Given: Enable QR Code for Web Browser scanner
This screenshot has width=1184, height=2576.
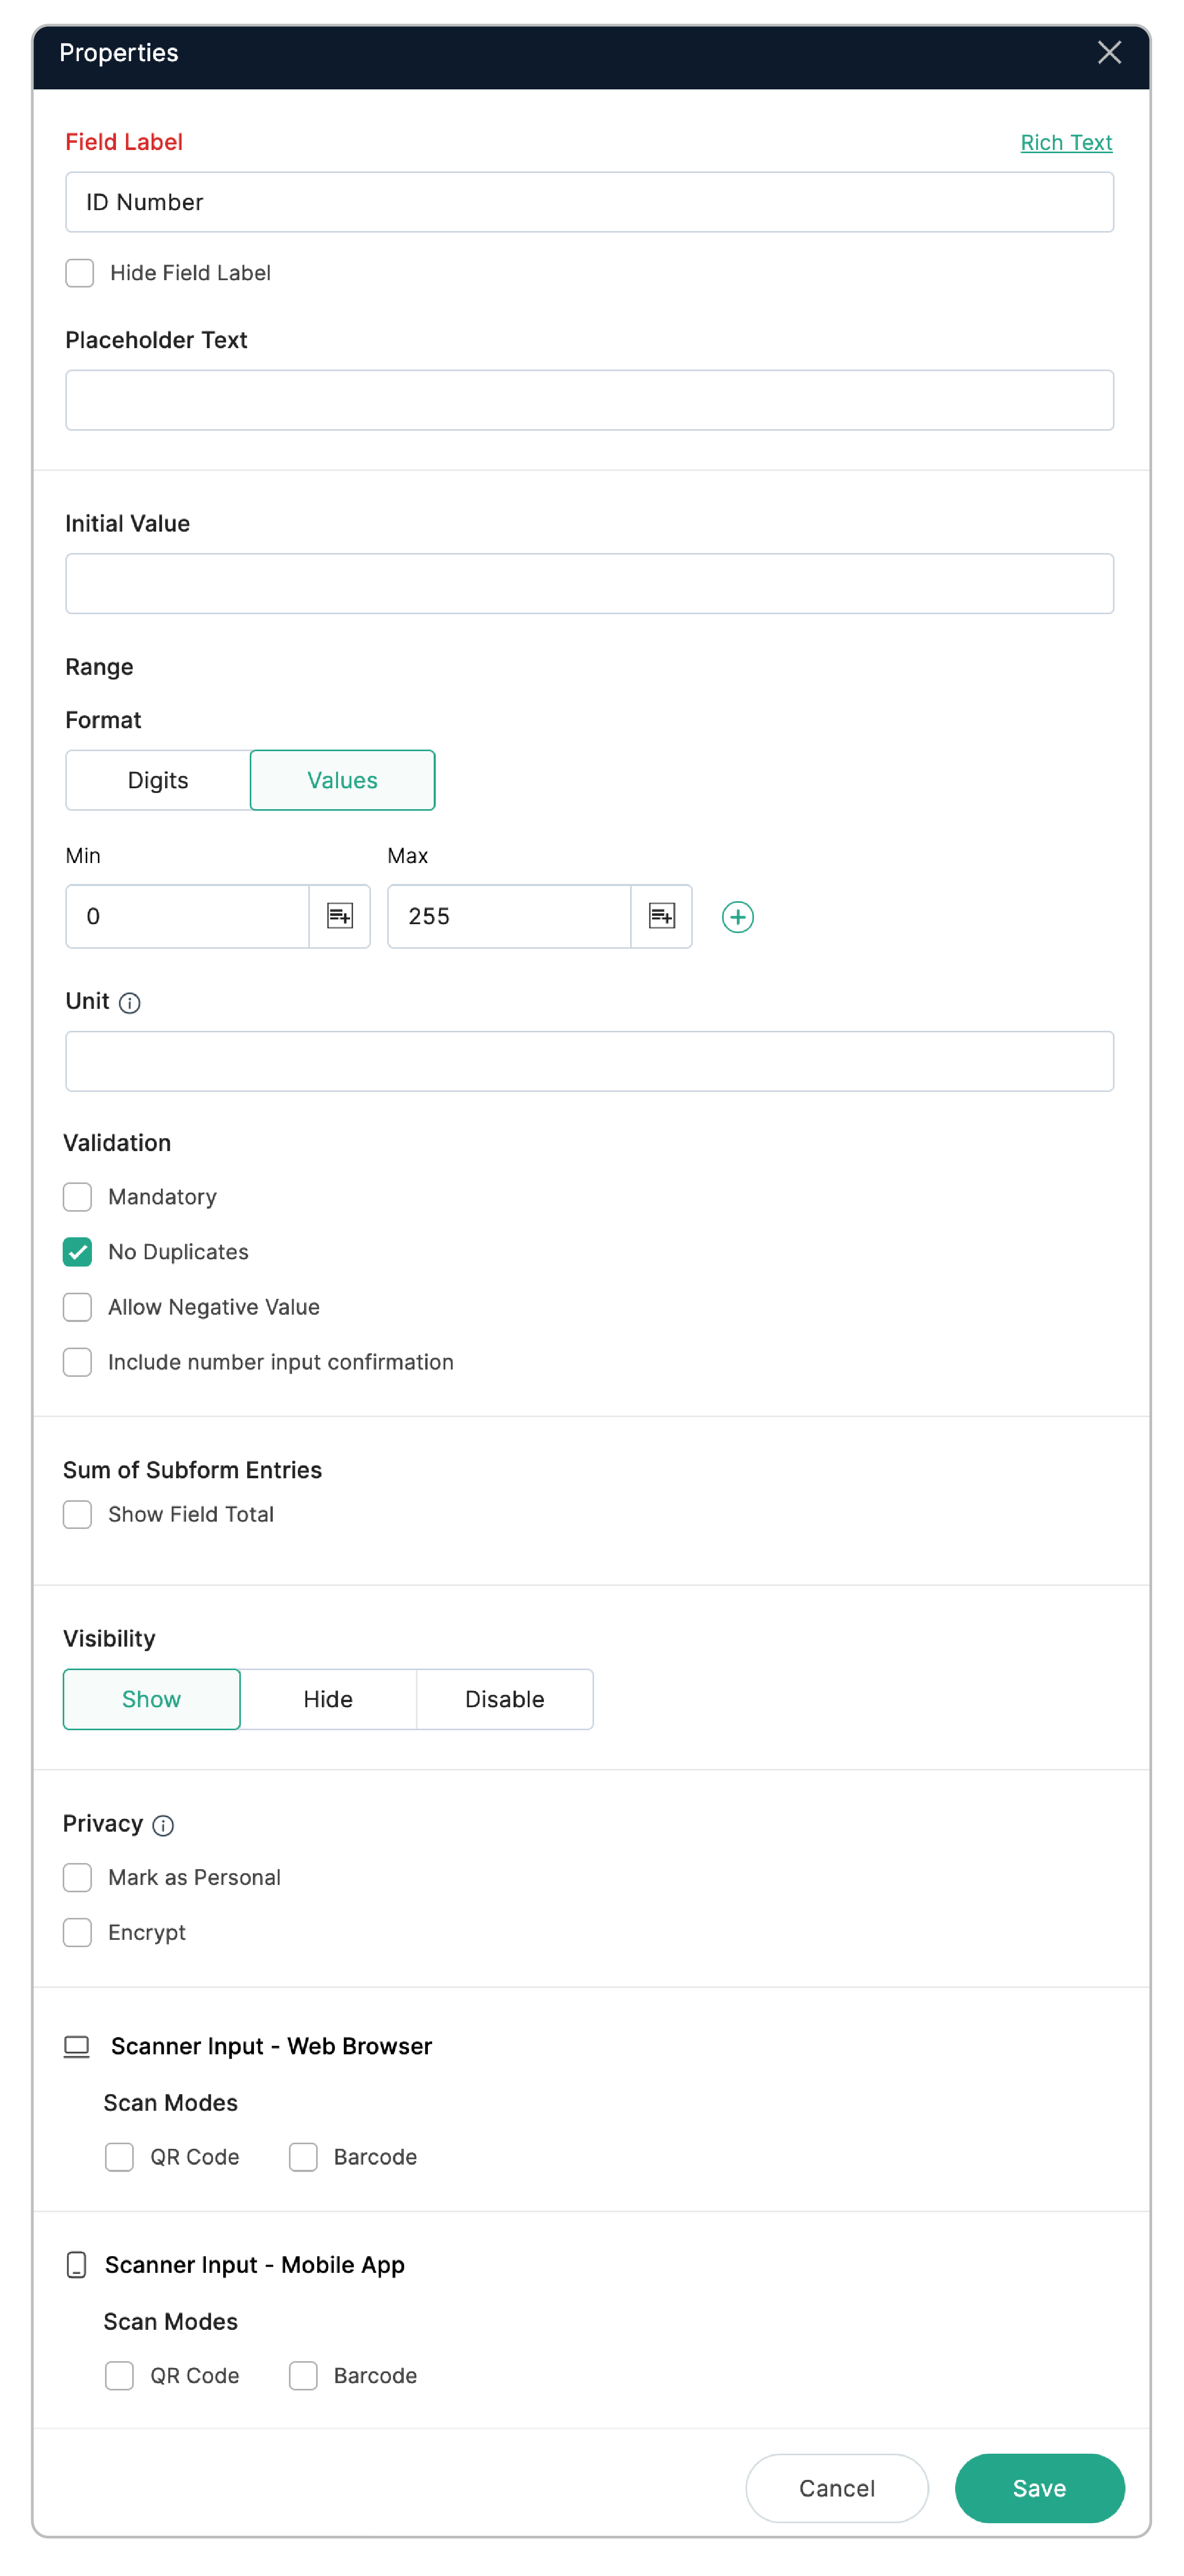Looking at the screenshot, I should tap(120, 2157).
